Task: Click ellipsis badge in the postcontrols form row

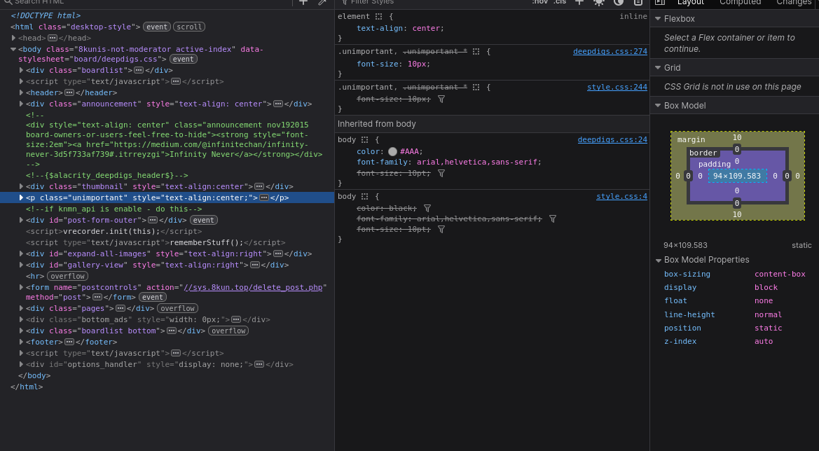Action: pyautogui.click(x=97, y=298)
